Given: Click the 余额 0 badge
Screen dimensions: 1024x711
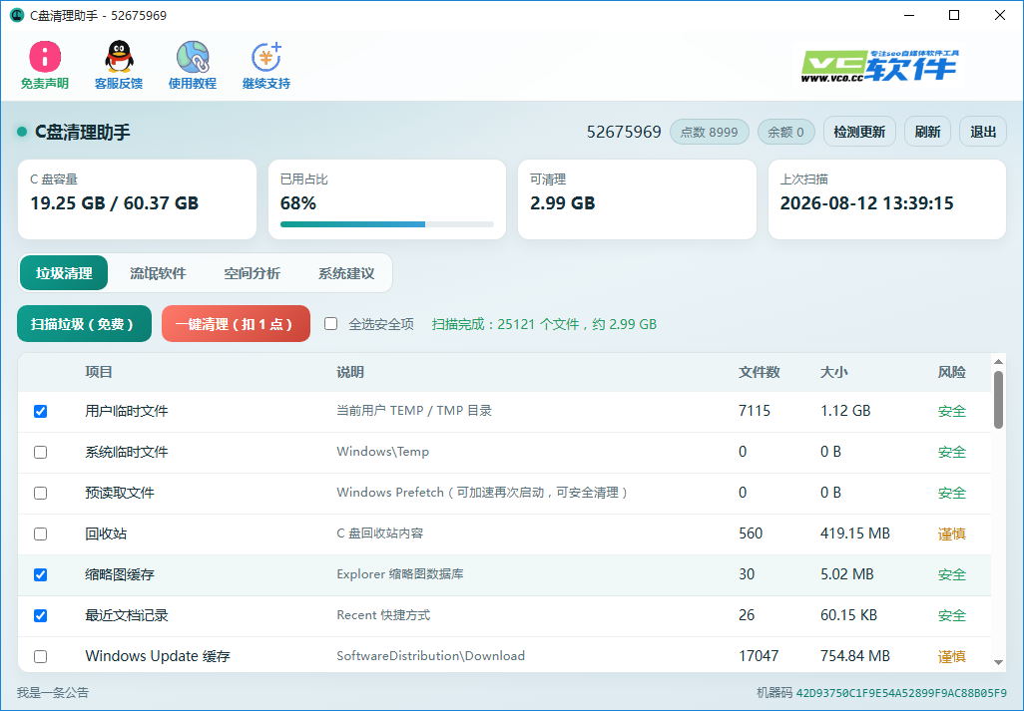Looking at the screenshot, I should [785, 132].
